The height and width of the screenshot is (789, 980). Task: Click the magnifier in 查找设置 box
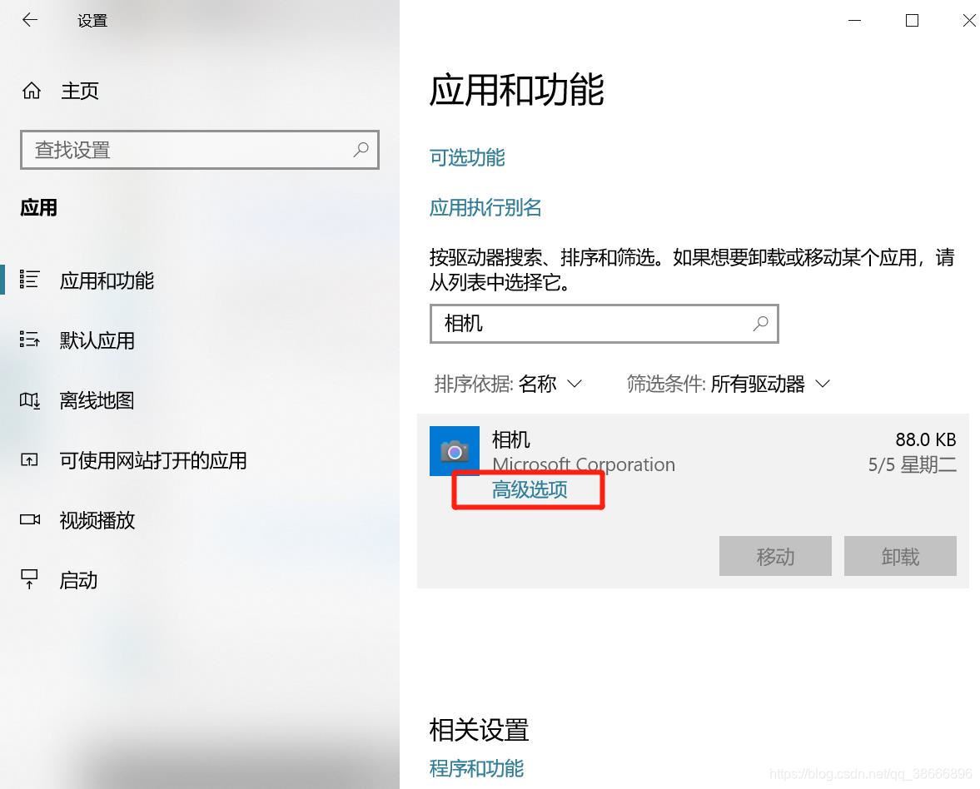pos(361,150)
